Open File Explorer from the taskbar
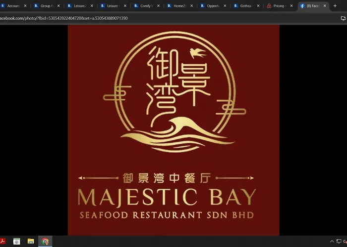The image size is (347, 247). 31,241
